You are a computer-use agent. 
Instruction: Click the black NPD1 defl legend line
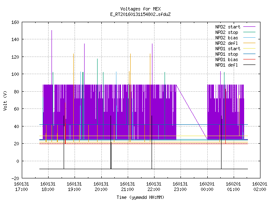(x=249, y=65)
